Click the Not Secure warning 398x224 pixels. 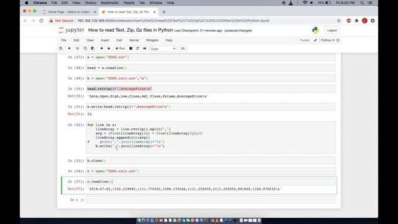(x=61, y=21)
